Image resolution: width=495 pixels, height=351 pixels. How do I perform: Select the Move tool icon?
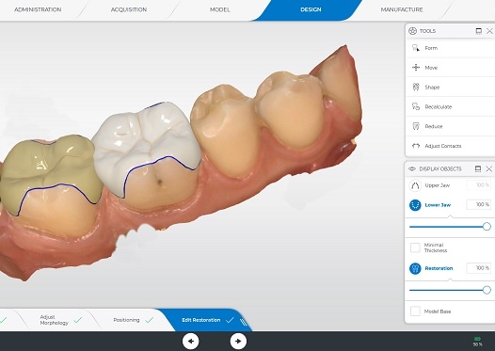pos(416,68)
